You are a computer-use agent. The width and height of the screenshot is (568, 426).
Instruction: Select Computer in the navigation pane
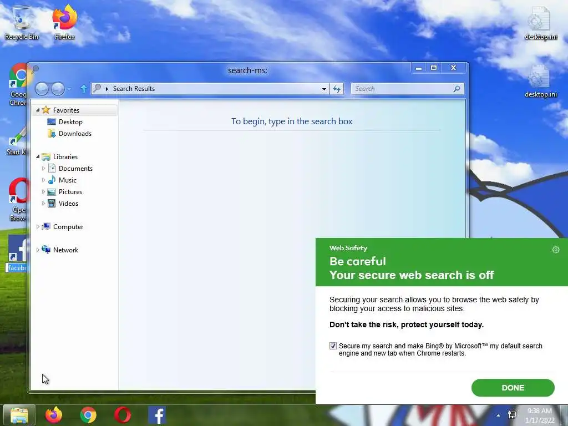coord(68,227)
